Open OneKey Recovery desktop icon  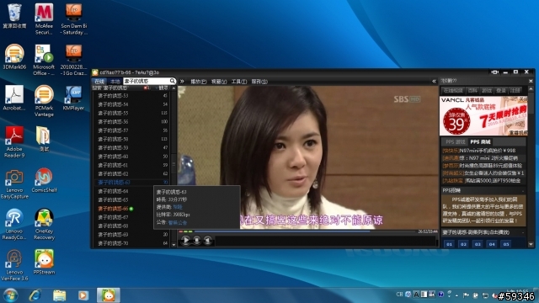point(44,224)
